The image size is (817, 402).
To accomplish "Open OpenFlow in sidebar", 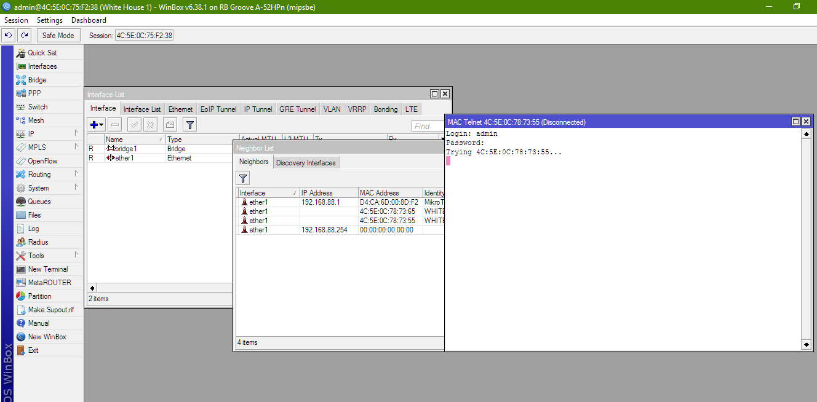I will tap(49, 161).
